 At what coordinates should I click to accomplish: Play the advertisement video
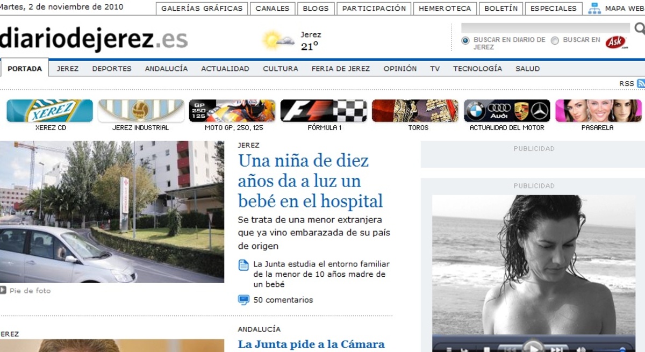point(533,347)
